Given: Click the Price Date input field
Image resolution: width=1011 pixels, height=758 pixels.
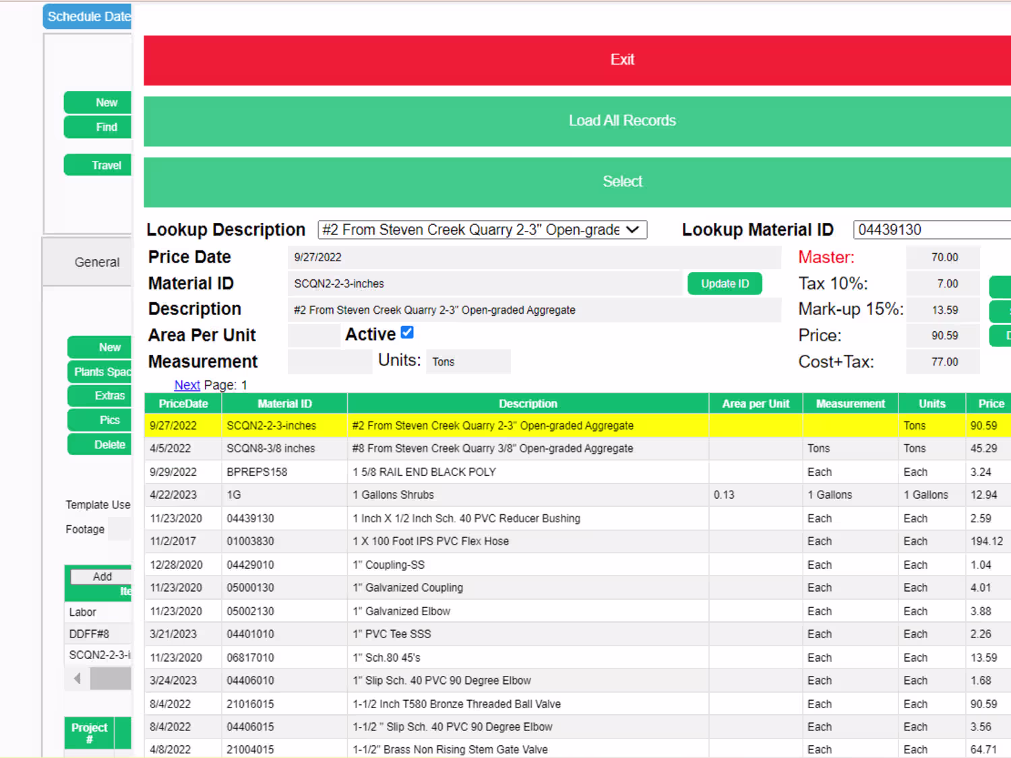Looking at the screenshot, I should pyautogui.click(x=534, y=258).
